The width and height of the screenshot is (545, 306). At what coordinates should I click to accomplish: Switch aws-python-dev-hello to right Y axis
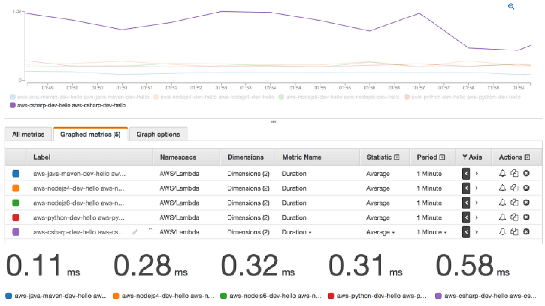[x=477, y=217]
